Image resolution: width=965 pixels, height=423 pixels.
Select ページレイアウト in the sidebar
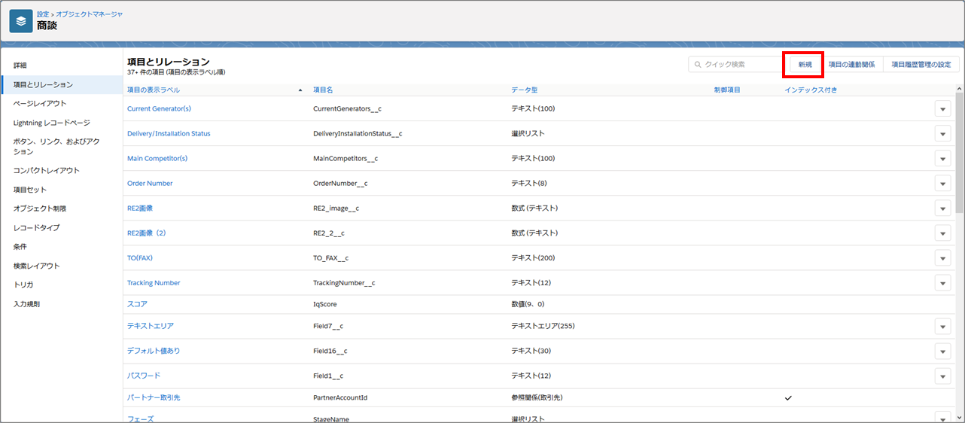tap(40, 103)
